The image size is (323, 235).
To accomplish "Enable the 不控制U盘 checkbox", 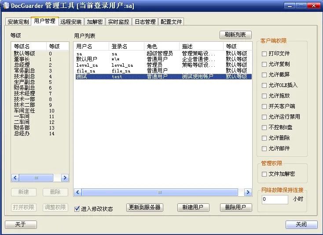I will [264, 127].
